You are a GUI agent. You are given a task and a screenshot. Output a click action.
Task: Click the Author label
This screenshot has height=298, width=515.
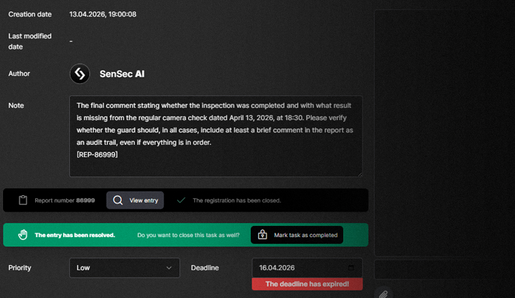point(19,74)
